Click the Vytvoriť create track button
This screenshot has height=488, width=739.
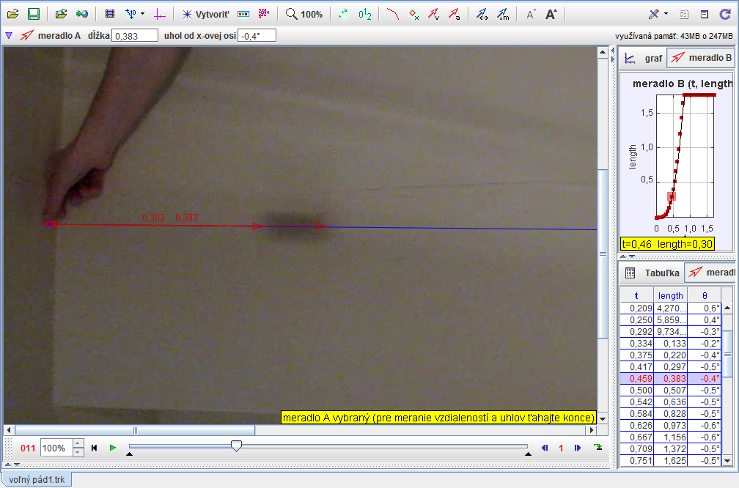[x=205, y=14]
